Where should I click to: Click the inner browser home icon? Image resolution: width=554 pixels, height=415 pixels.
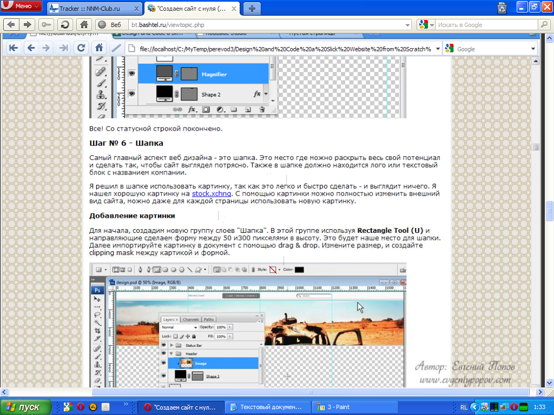pos(99,48)
